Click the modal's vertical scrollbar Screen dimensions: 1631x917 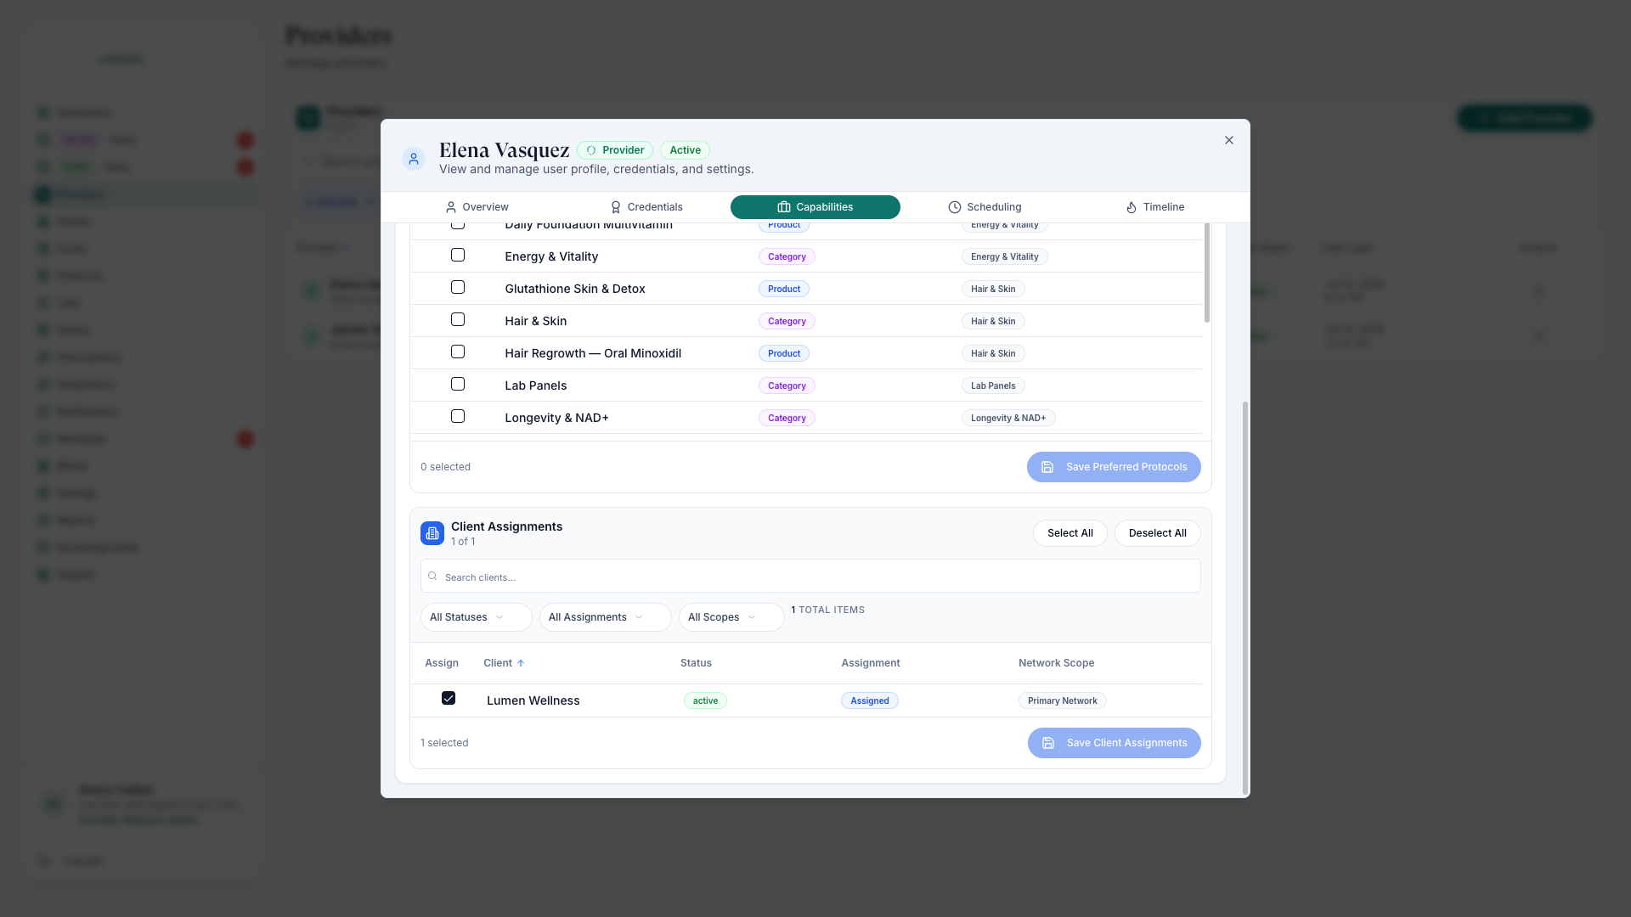(x=1245, y=598)
